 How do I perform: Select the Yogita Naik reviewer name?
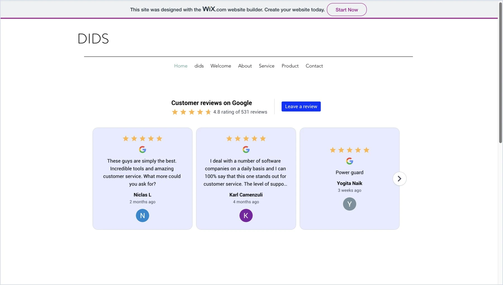tap(350, 183)
